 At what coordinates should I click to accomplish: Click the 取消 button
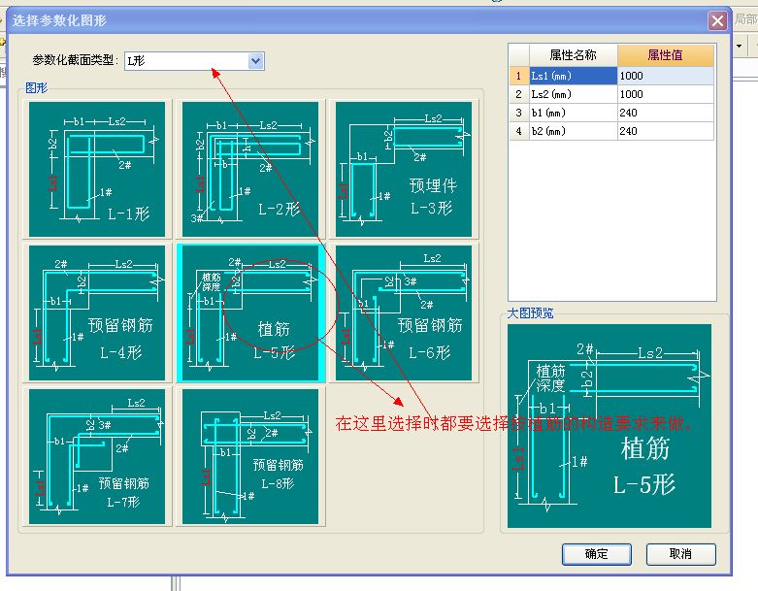(680, 554)
